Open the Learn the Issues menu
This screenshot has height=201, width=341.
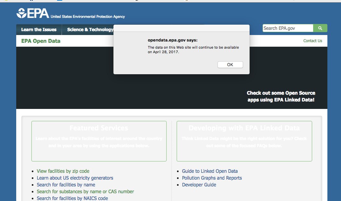tap(39, 30)
